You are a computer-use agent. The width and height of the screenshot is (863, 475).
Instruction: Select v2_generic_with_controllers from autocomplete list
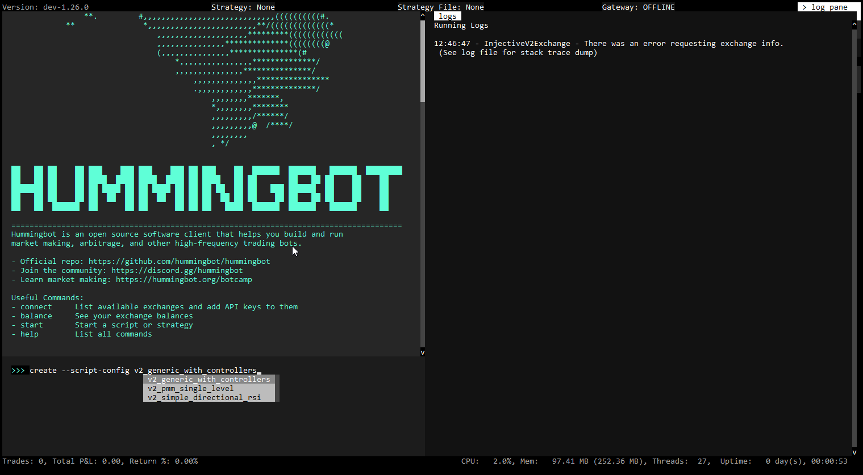tap(209, 379)
